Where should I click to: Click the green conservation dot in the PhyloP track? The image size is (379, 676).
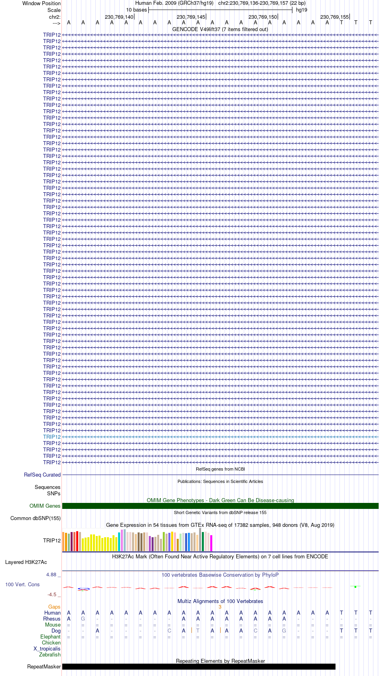pos(355,587)
